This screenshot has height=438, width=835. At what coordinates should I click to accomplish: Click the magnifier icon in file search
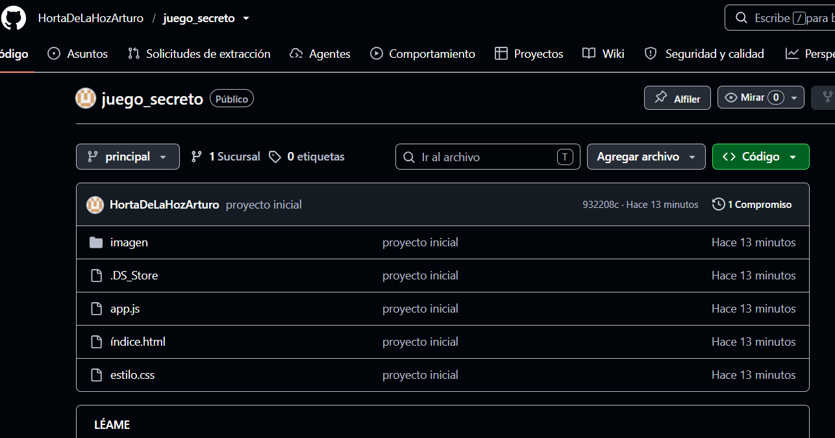(408, 157)
